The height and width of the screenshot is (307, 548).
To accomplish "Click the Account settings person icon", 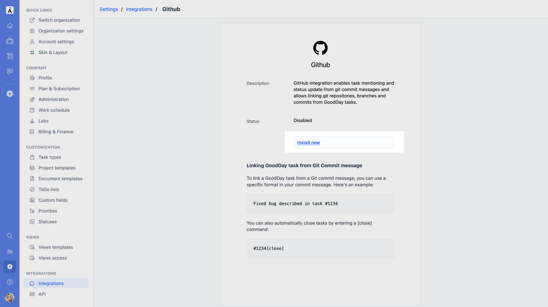I will point(32,42).
